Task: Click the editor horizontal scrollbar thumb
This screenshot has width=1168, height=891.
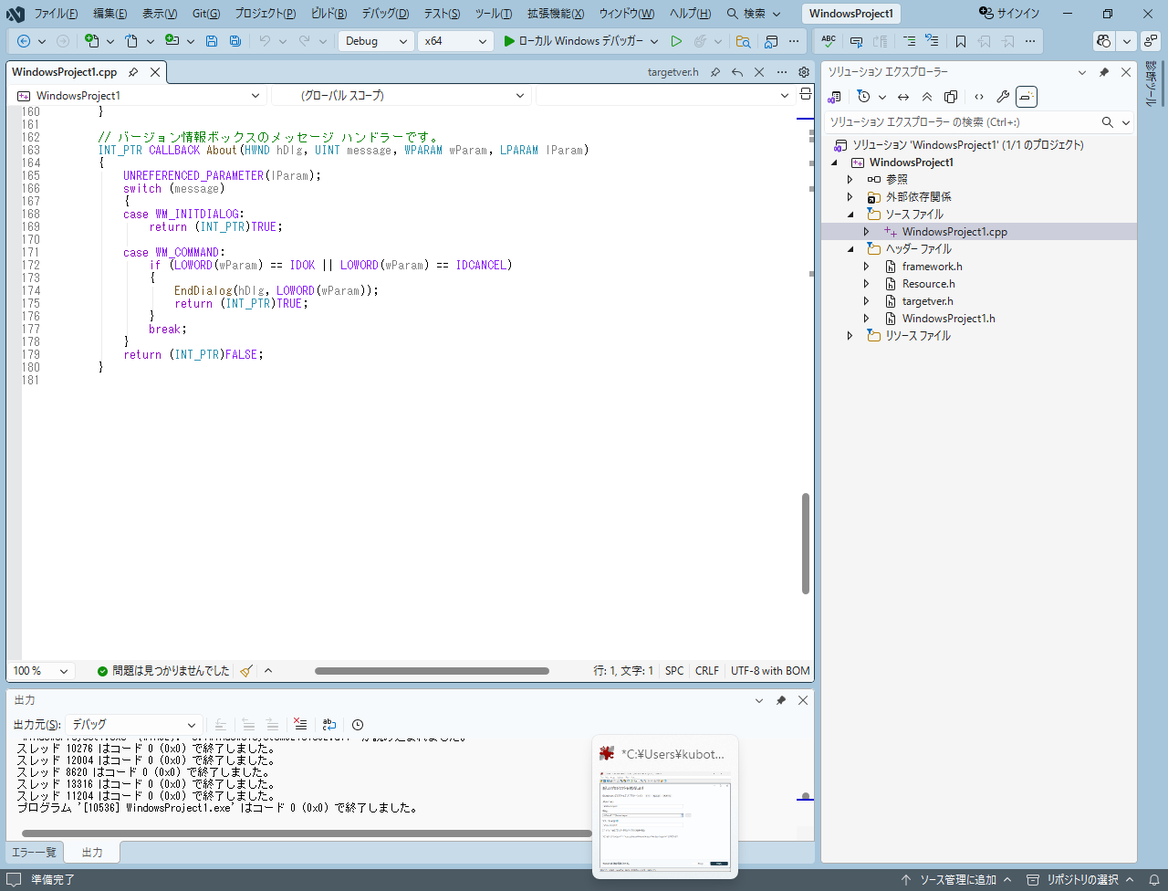Action: [x=432, y=671]
